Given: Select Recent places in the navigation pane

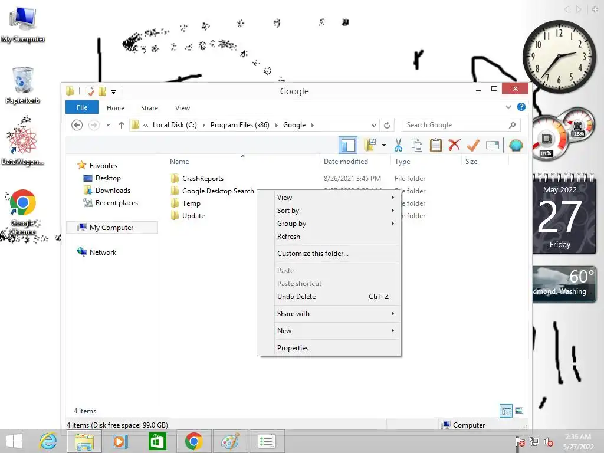Looking at the screenshot, I should [x=117, y=203].
